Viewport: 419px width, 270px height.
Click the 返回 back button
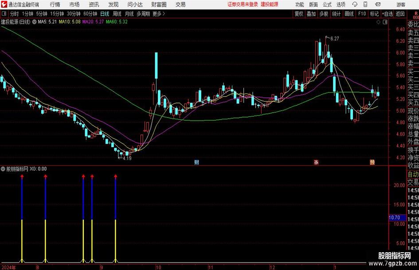(x=400, y=14)
